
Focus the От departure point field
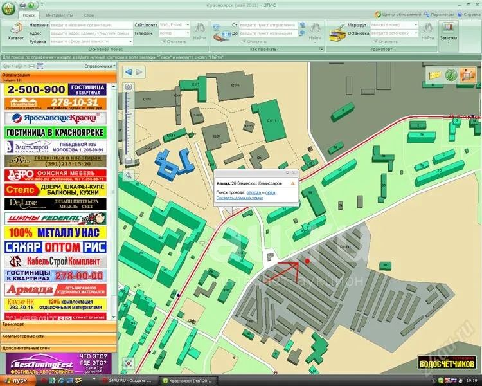coord(268,25)
